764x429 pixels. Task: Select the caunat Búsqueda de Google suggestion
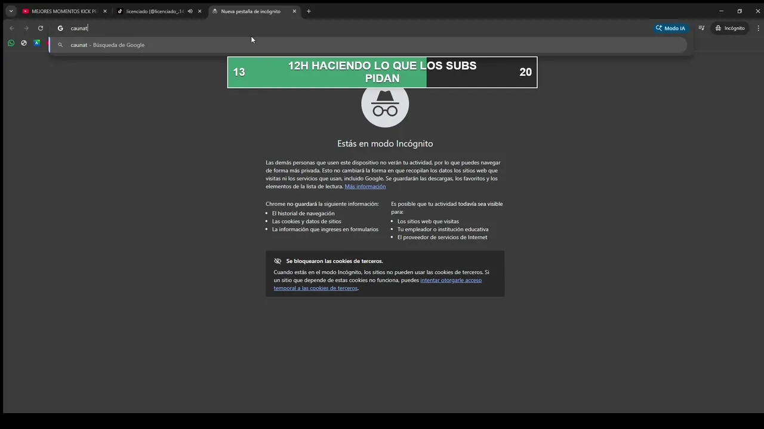368,45
